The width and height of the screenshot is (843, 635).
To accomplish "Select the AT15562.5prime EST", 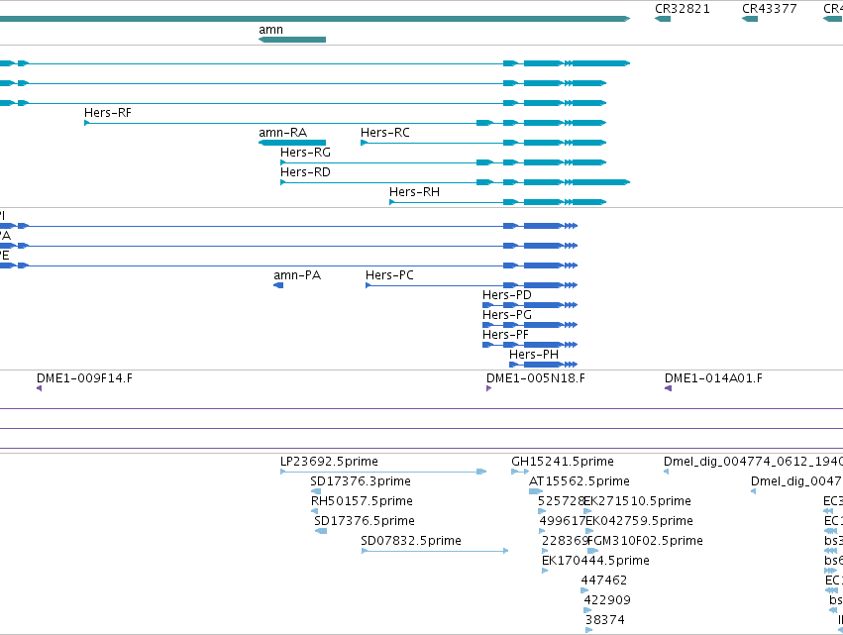I will [536, 491].
